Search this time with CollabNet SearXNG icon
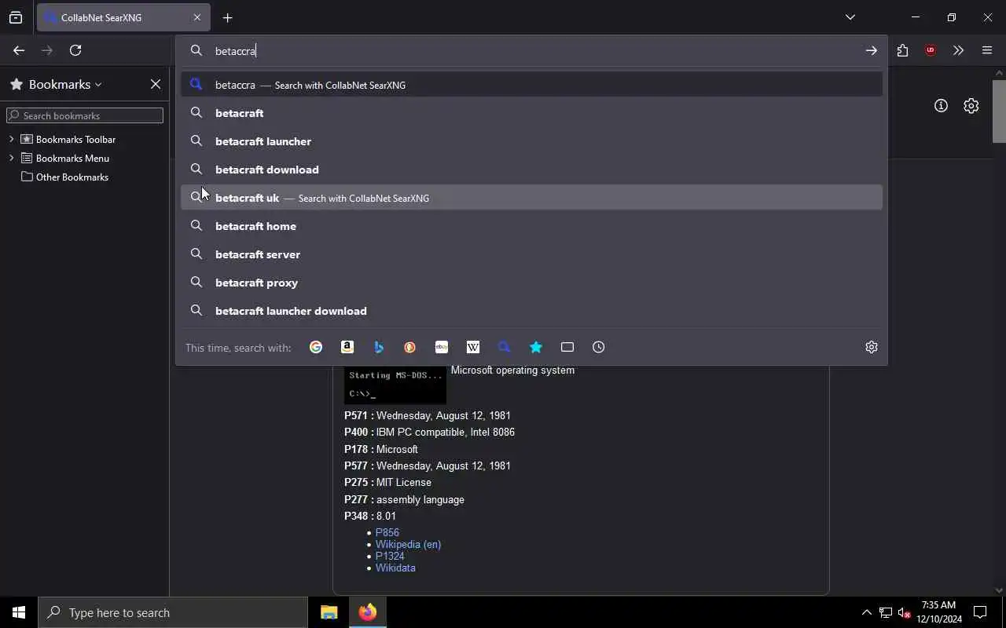Screen dimensions: 1006x628 [505, 347]
